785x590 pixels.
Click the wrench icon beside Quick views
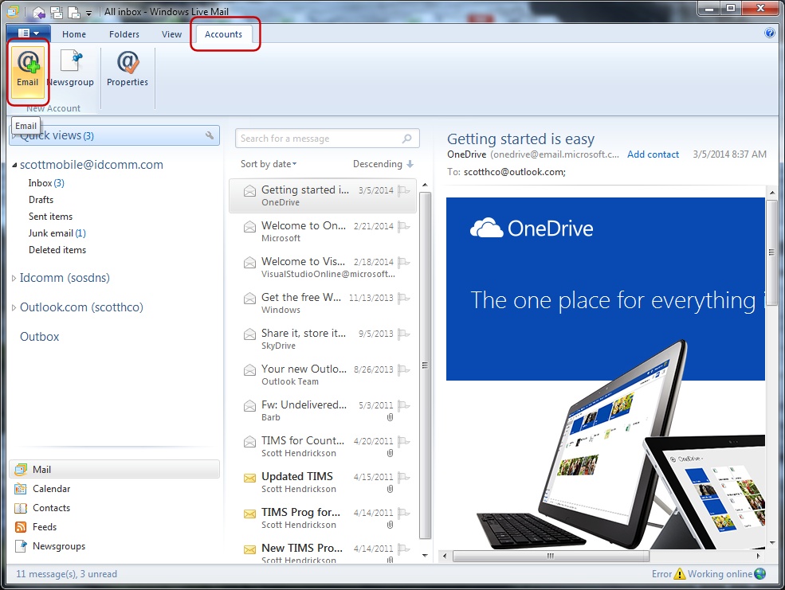(x=210, y=135)
